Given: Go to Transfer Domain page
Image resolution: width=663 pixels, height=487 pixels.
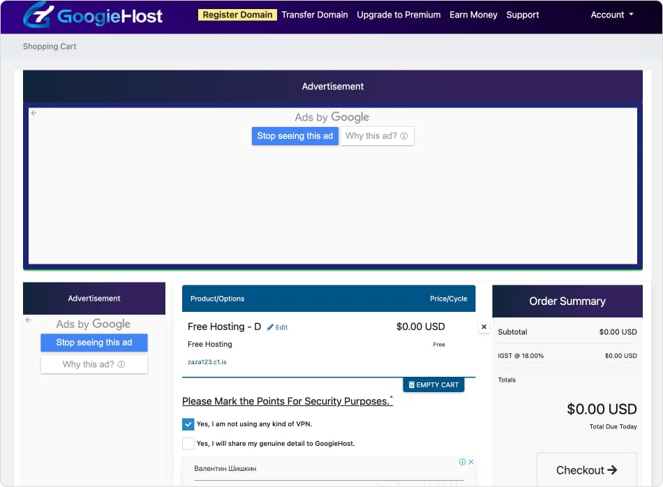Looking at the screenshot, I should pyautogui.click(x=315, y=15).
